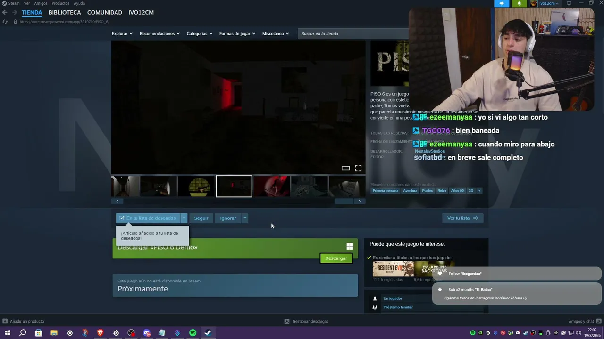604x339 pixels.
Task: Open the Amigos menu
Action: pyautogui.click(x=41, y=3)
